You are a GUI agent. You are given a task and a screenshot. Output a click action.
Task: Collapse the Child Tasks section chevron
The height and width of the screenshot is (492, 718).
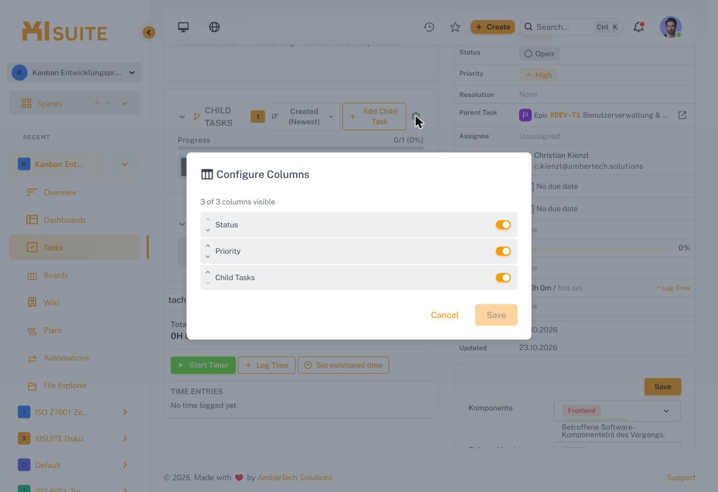(x=182, y=117)
